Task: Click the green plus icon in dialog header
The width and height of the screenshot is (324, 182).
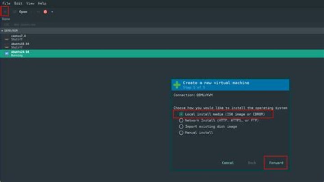Action: pyautogui.click(x=177, y=85)
